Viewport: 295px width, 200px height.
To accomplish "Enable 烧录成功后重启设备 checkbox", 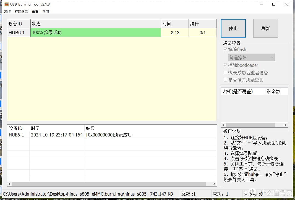I will coord(226,73).
